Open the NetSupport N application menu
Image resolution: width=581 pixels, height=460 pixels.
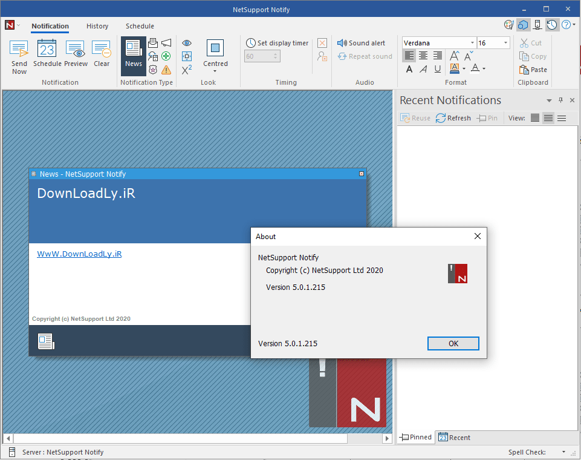tap(10, 25)
